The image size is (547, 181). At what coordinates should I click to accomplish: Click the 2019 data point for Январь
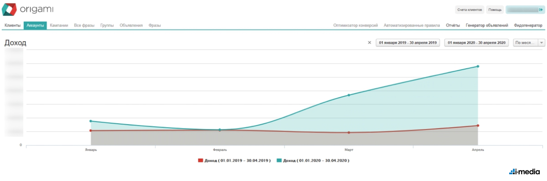(91, 131)
